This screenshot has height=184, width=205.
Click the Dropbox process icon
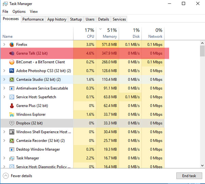pos(12,123)
